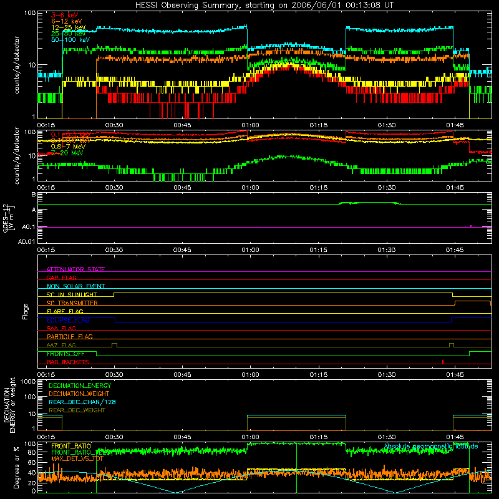
Task: Click the green GOES bump near 01:25
Action: coord(369,203)
